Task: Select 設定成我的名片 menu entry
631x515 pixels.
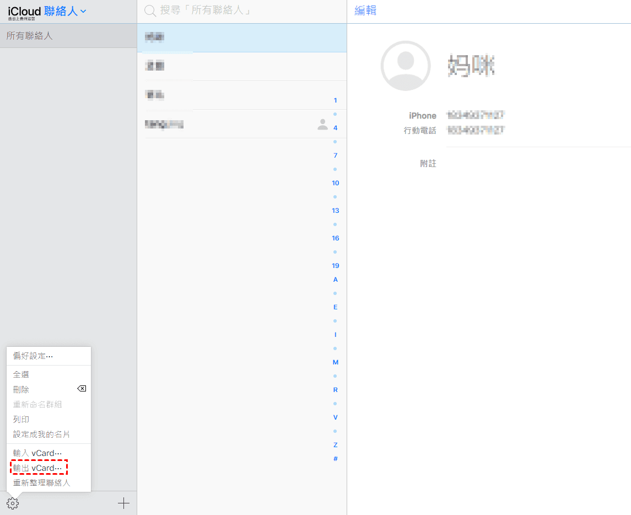Action: (41, 434)
